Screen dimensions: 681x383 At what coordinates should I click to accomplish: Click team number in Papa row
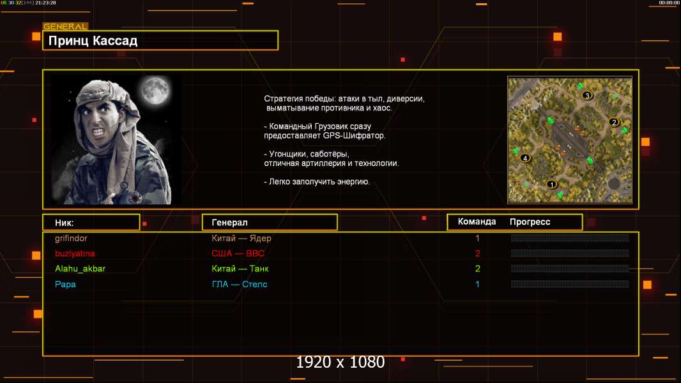477,285
